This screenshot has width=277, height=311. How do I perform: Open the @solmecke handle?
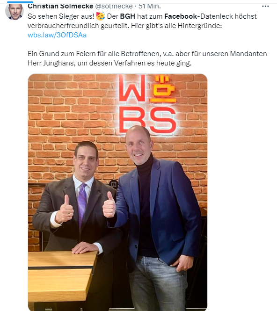pyautogui.click(x=114, y=6)
